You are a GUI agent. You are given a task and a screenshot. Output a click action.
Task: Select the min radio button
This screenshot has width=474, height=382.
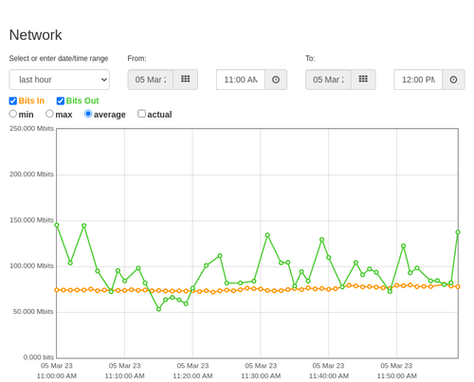[x=13, y=114]
